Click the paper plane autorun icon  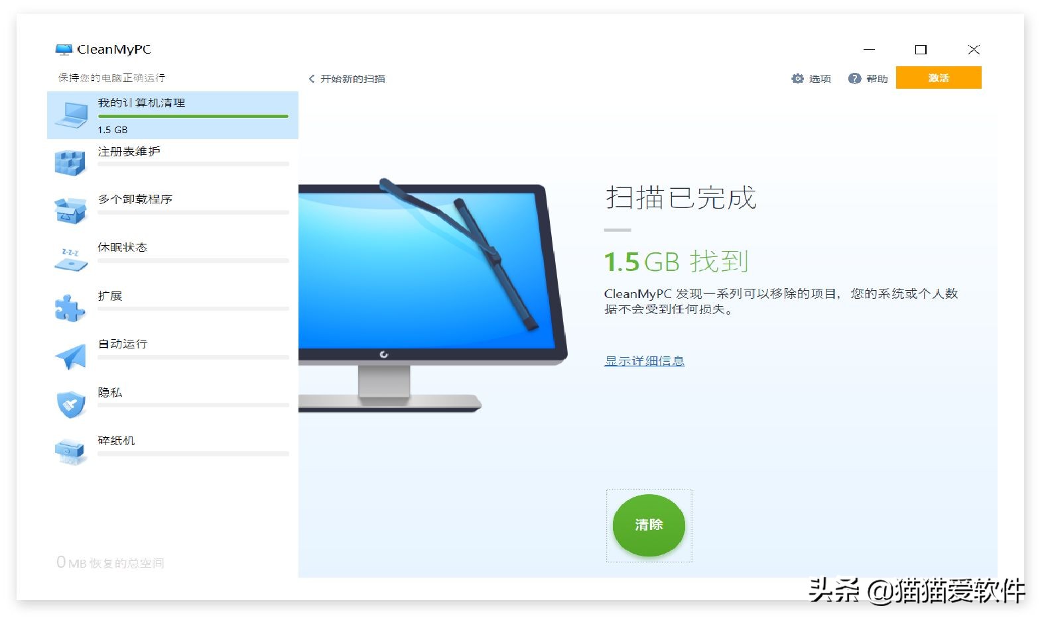(70, 356)
